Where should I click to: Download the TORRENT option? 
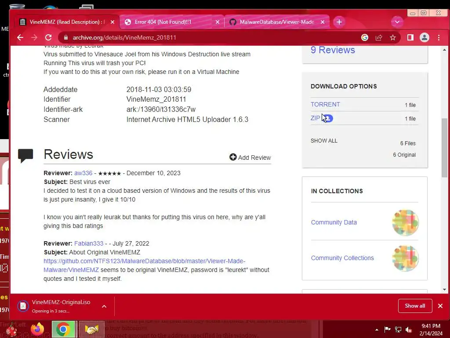pos(325,104)
